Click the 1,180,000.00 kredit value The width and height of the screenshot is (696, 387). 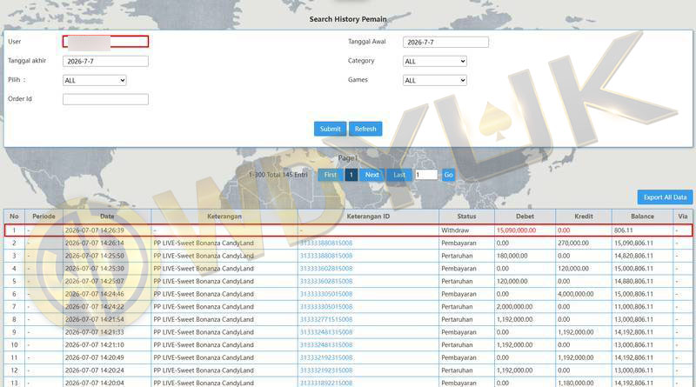pos(575,383)
